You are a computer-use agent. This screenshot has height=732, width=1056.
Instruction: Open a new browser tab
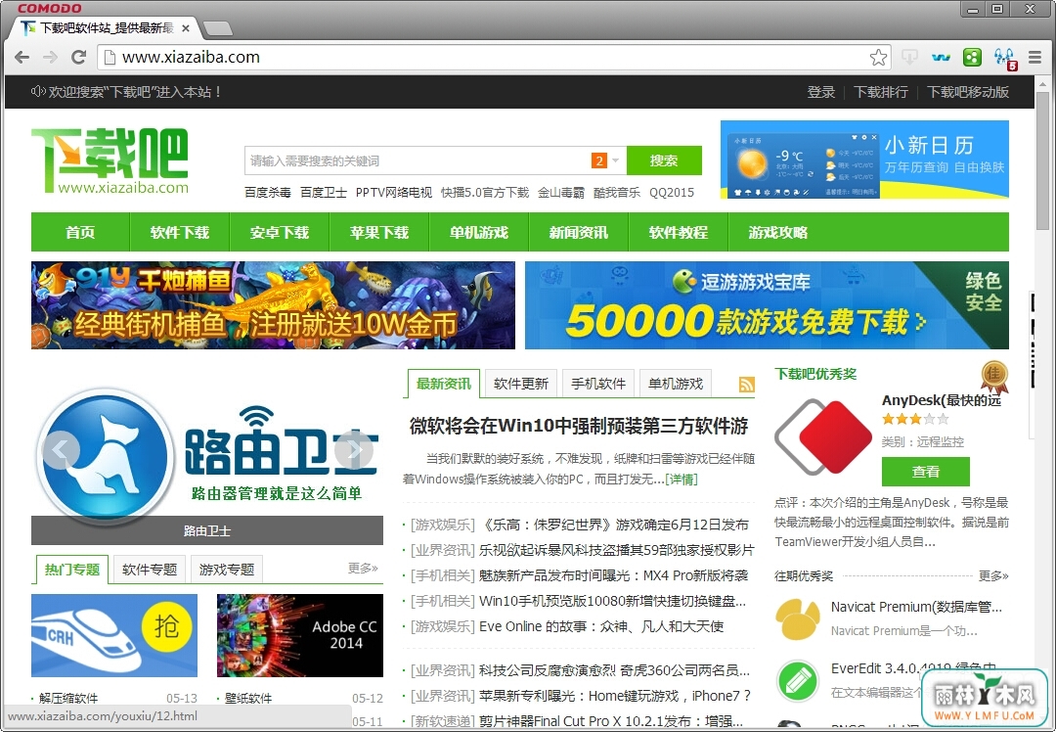[x=217, y=28]
